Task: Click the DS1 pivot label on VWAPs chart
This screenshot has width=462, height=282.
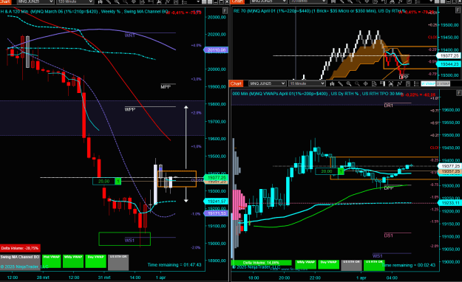Action: coord(389,235)
